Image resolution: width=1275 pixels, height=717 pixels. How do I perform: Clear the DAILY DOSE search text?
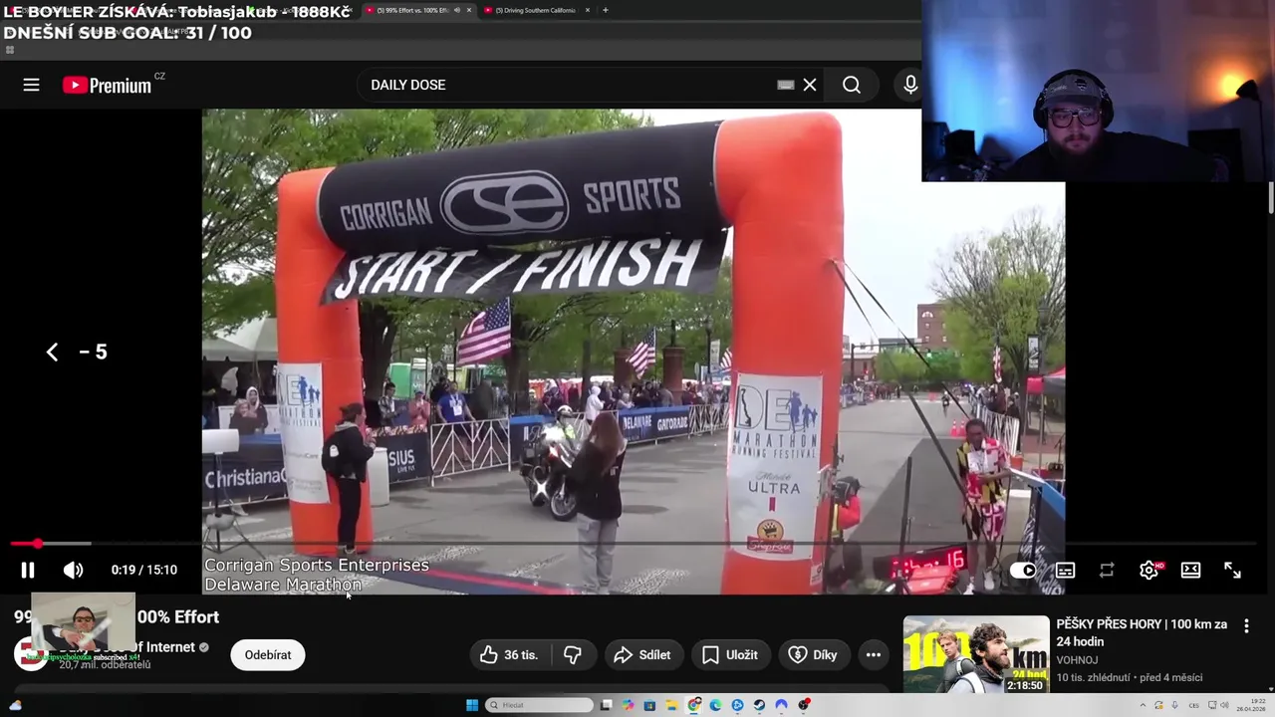click(x=810, y=85)
